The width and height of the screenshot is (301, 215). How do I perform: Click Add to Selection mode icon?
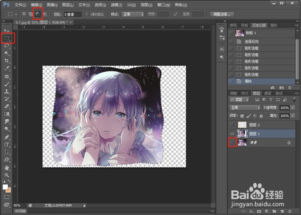click(31, 14)
